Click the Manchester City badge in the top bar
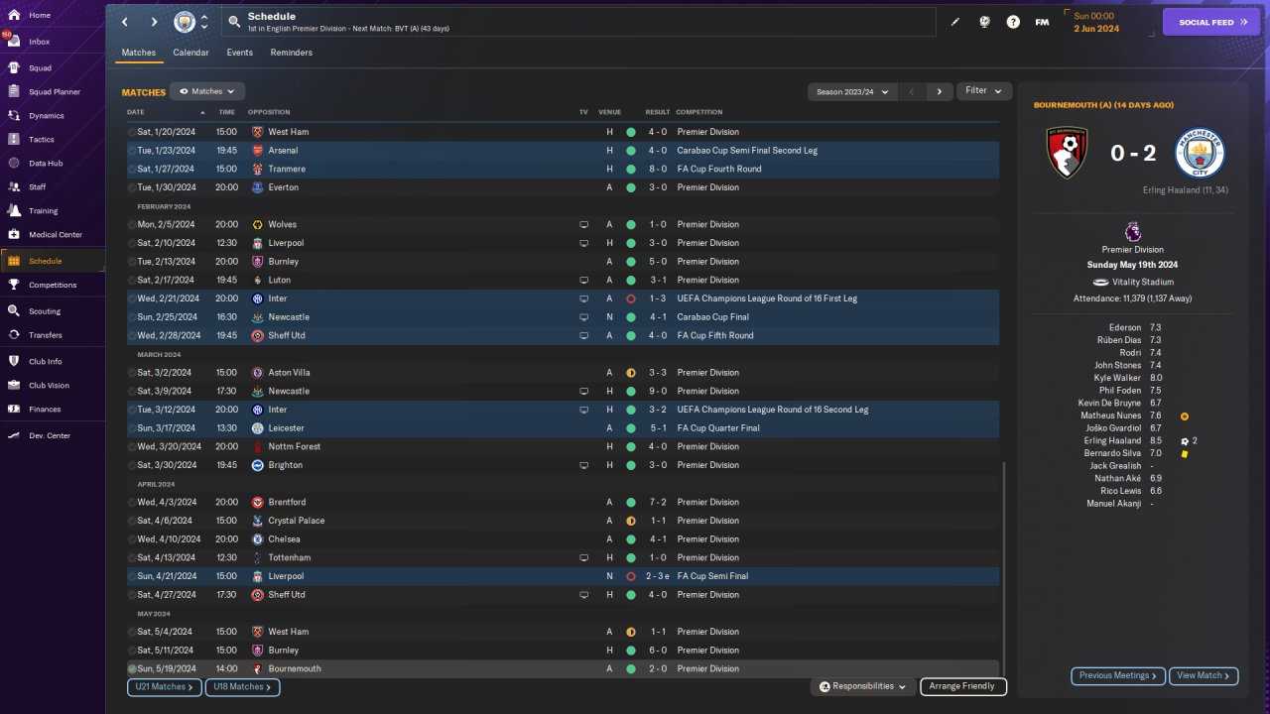 point(185,22)
